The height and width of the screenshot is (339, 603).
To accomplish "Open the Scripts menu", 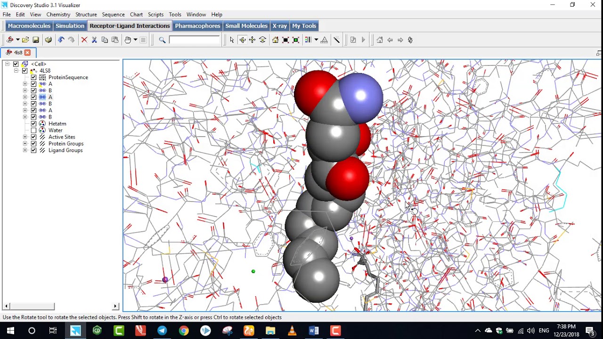I will (155, 15).
